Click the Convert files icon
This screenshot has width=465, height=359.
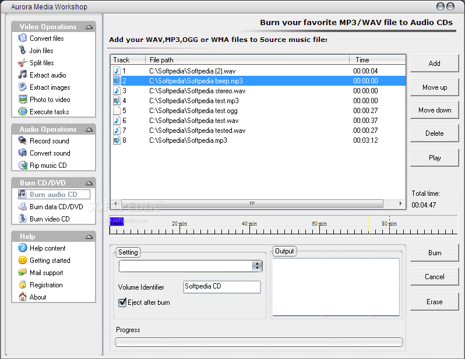coord(23,38)
